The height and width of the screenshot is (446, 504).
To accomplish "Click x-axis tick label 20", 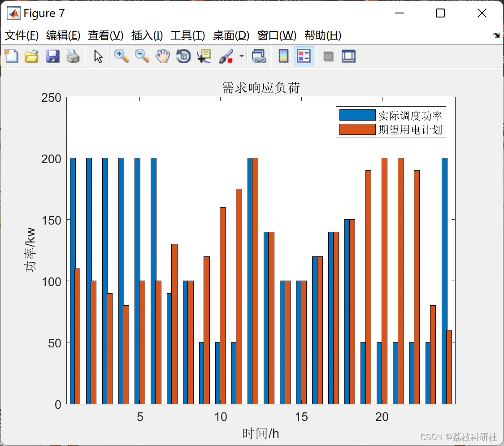I will coord(382,417).
